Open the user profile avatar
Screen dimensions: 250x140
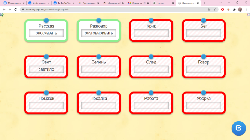point(240,10)
